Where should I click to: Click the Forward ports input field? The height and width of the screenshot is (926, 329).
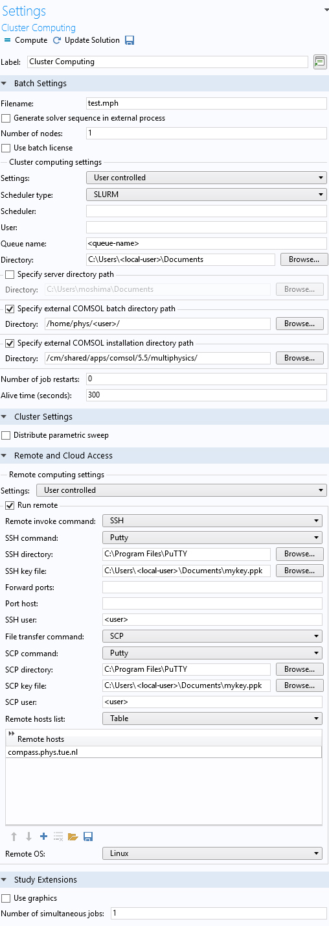point(212,588)
